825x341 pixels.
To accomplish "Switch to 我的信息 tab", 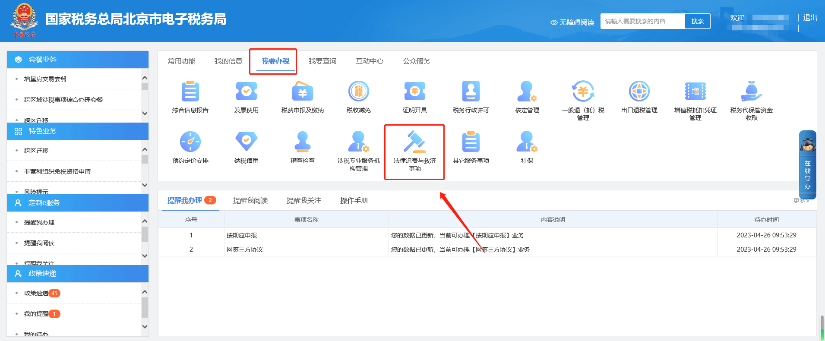I will point(228,61).
